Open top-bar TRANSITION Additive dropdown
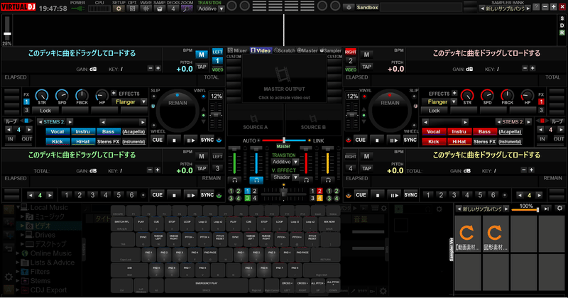Image resolution: width=568 pixels, height=298 pixels. pos(211,9)
